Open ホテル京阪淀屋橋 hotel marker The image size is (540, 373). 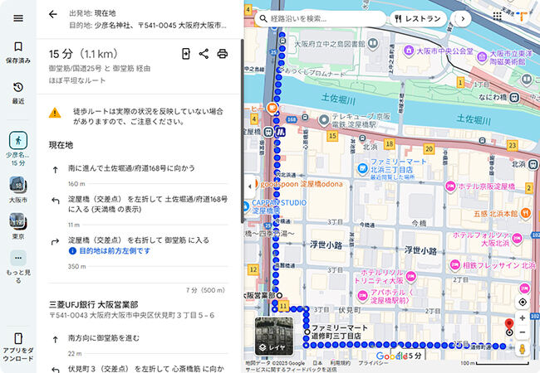[450, 186]
